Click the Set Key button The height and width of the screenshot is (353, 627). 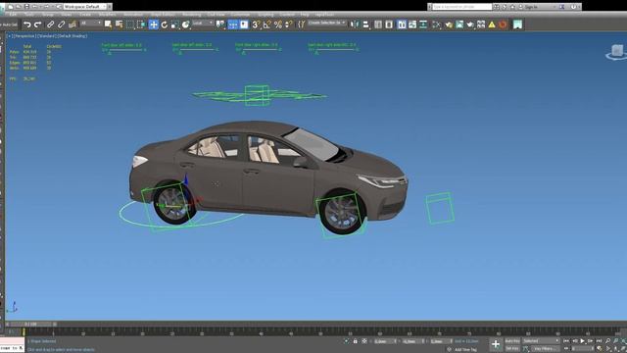pyautogui.click(x=512, y=349)
